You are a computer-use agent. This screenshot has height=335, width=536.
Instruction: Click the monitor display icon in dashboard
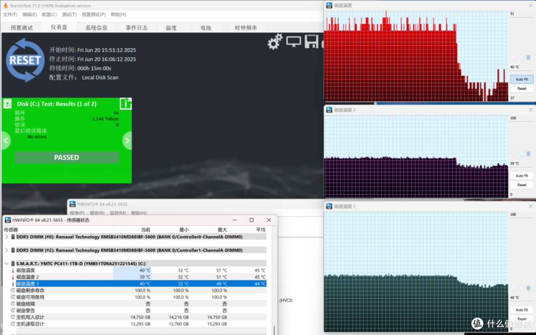pos(294,42)
